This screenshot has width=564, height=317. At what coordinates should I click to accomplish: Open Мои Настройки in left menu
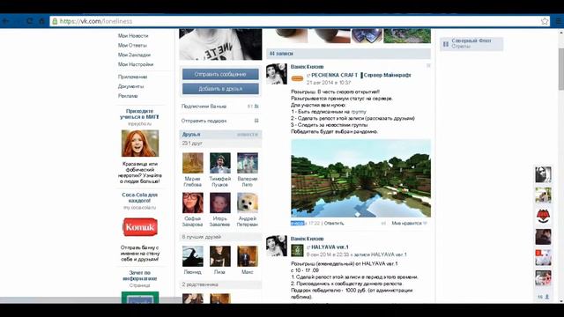[136, 64]
